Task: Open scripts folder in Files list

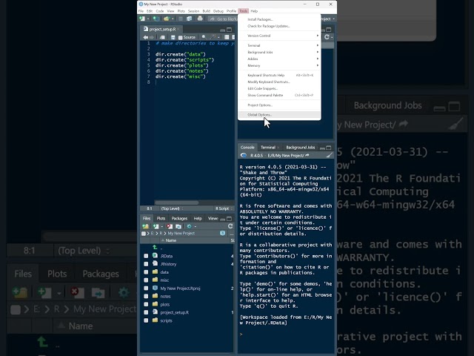Action: click(x=166, y=320)
